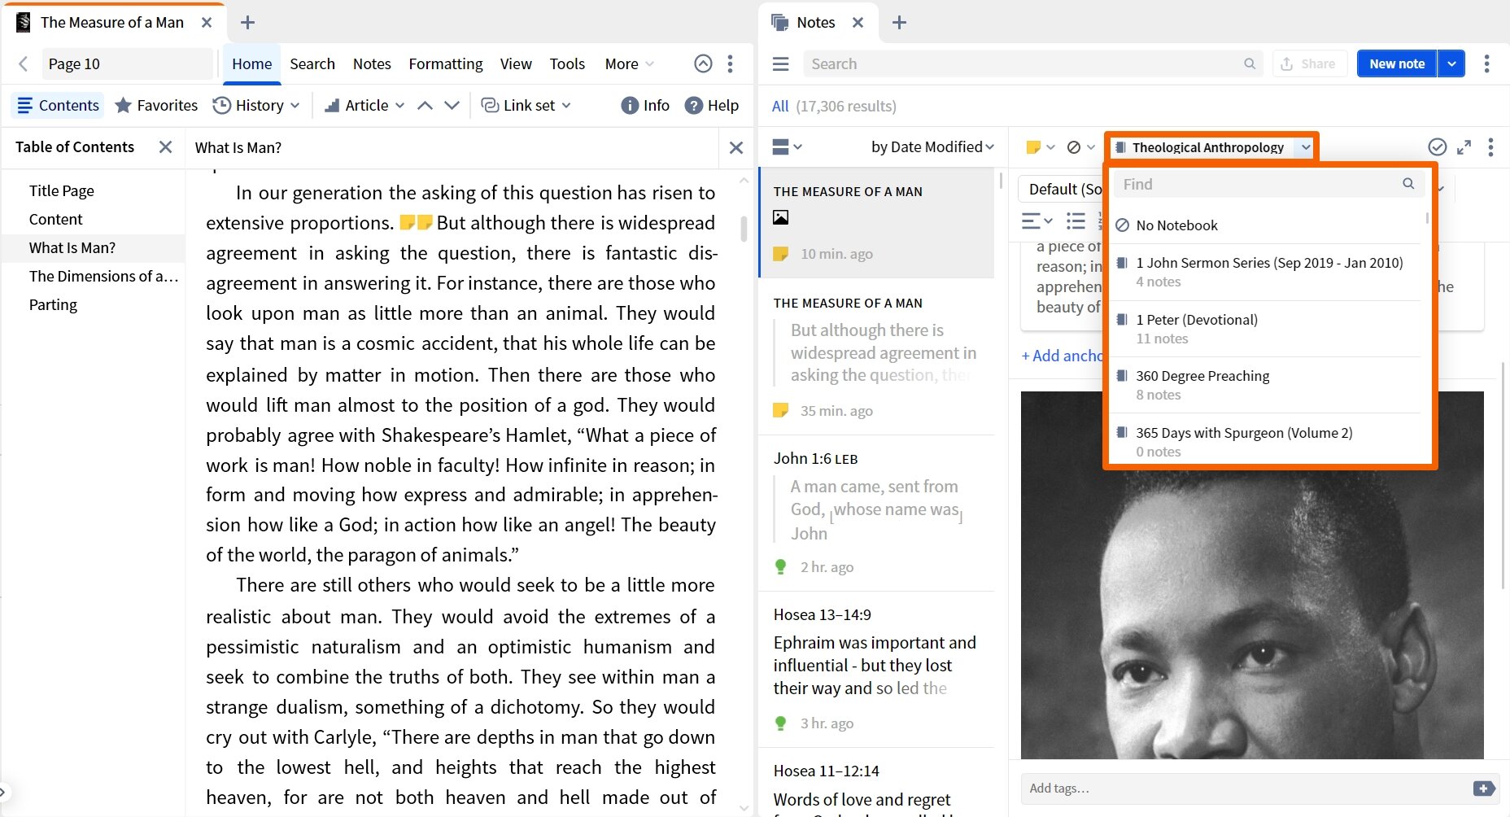Open John 1:6 LEB note

click(877, 513)
